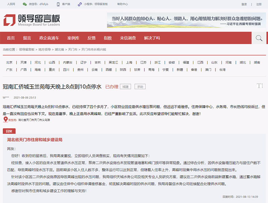Choose 台湾 in the region list
The height and width of the screenshot is (203, 268).
222,70
